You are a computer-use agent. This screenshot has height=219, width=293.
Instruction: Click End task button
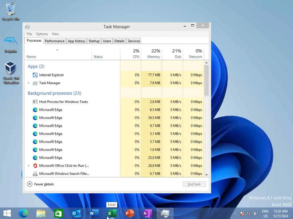click(x=194, y=184)
